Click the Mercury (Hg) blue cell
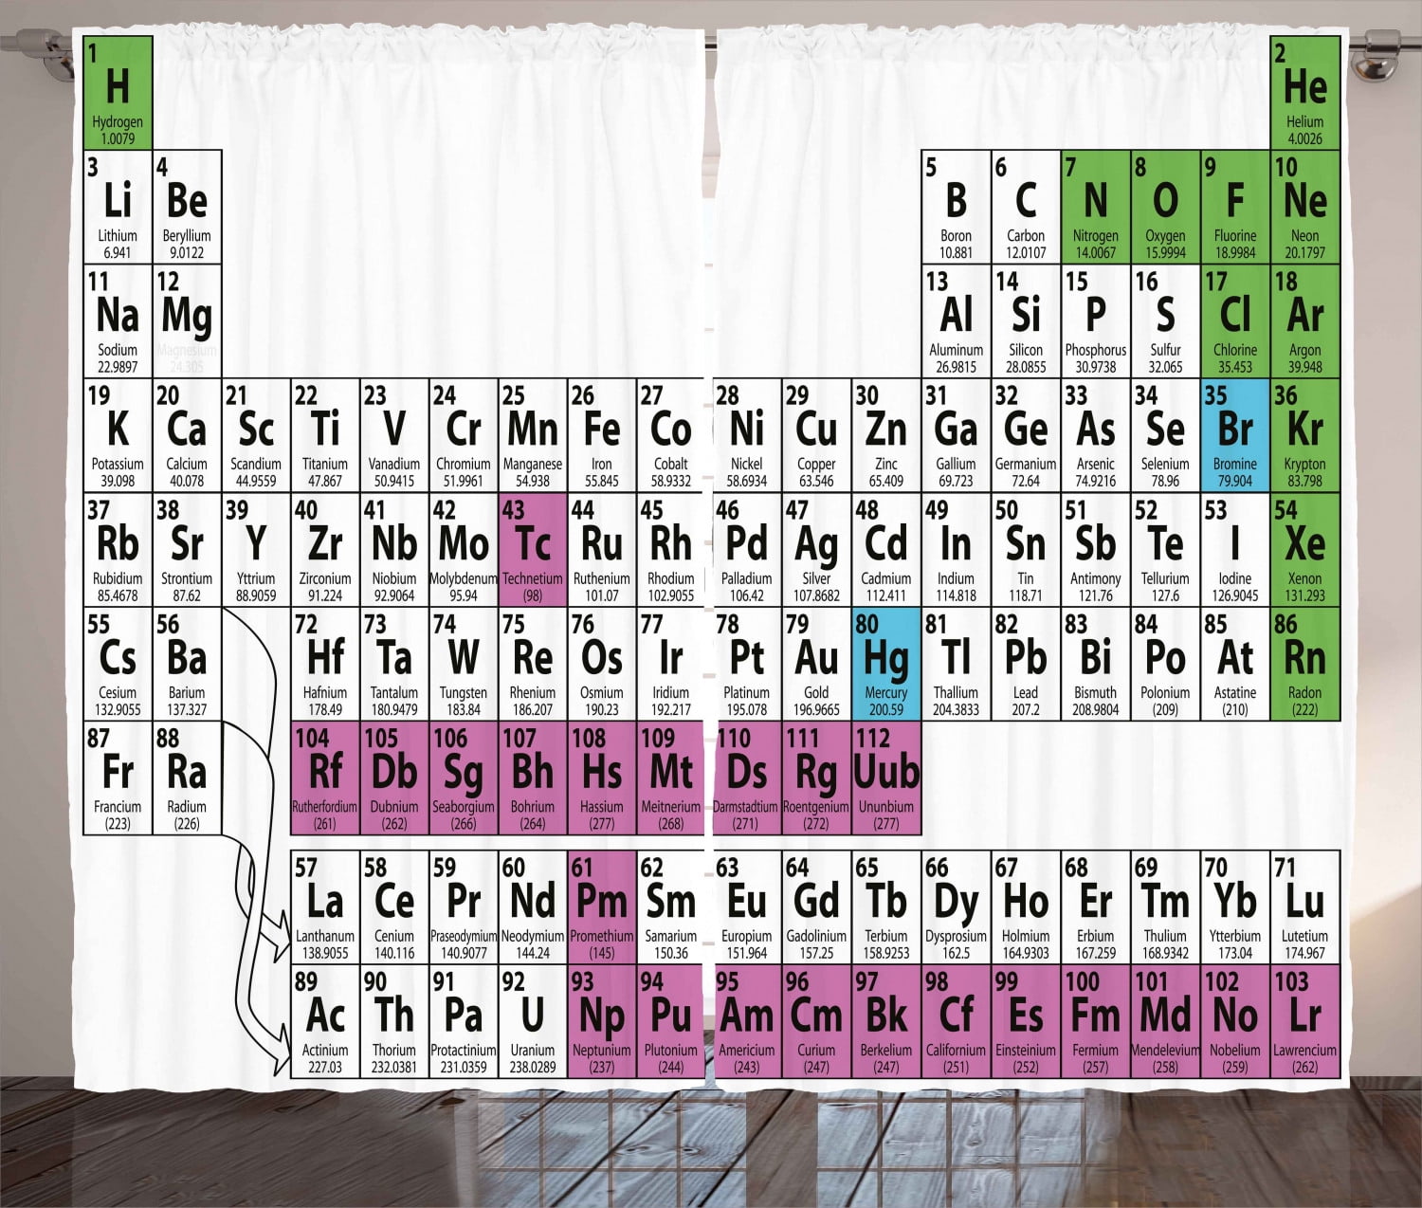This screenshot has width=1422, height=1208. pyautogui.click(x=886, y=664)
